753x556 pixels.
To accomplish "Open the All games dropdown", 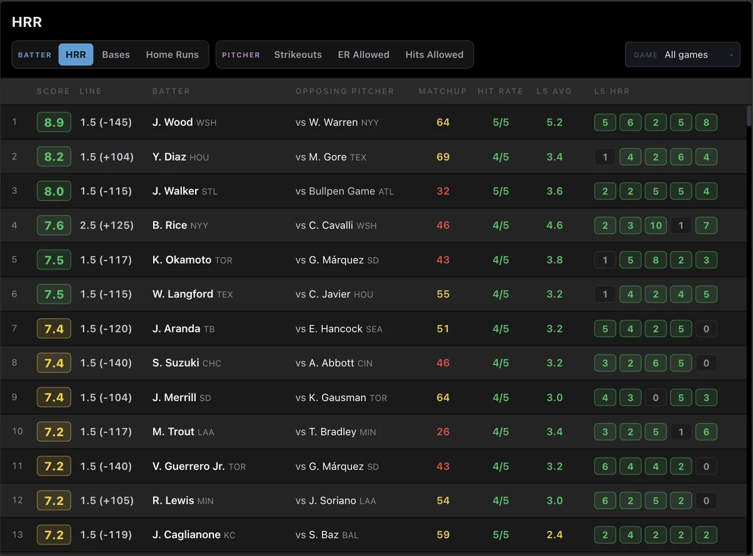I will pos(683,55).
